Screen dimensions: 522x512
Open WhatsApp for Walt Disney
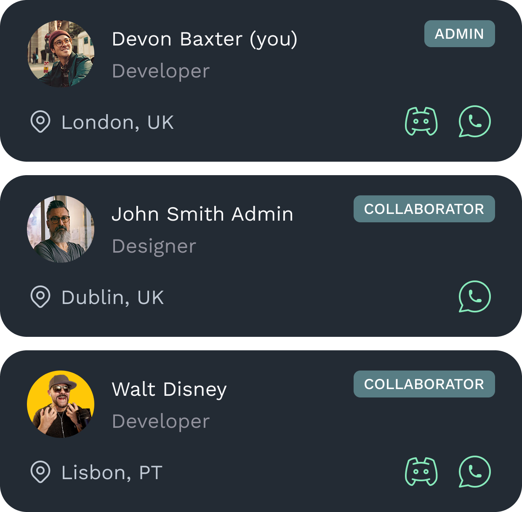coord(474,472)
